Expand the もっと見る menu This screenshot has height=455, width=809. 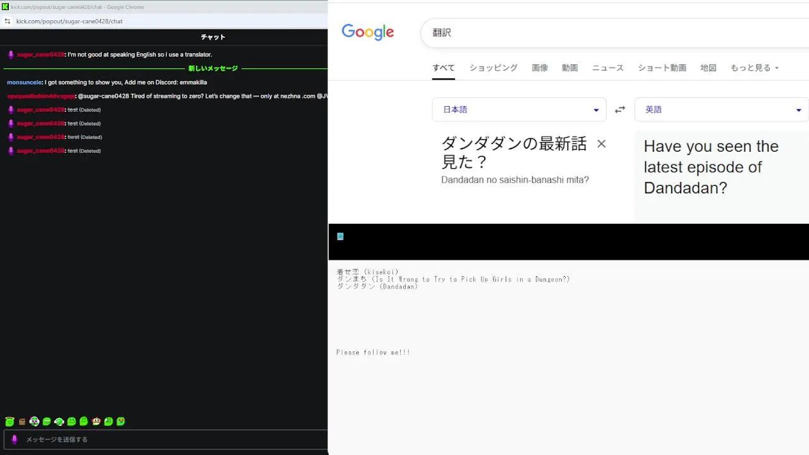click(755, 68)
